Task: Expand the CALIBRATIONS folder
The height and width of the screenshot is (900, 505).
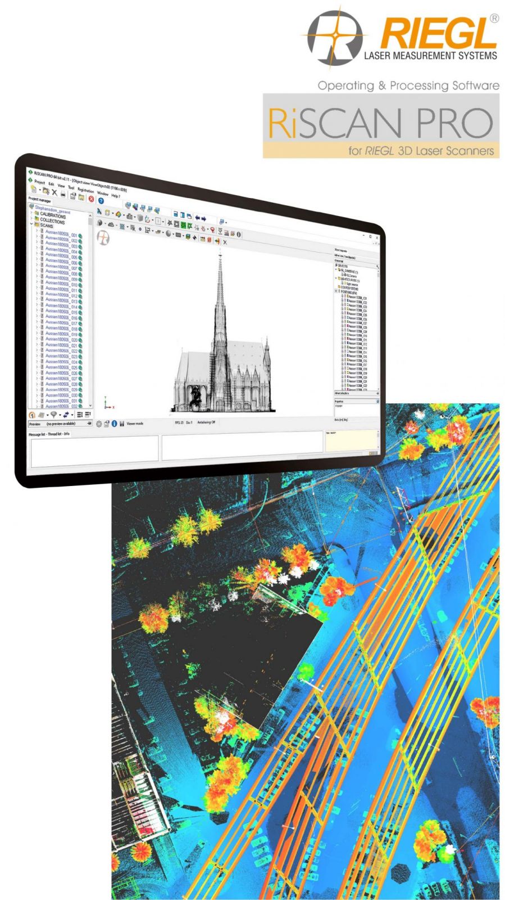Action: tap(32, 213)
